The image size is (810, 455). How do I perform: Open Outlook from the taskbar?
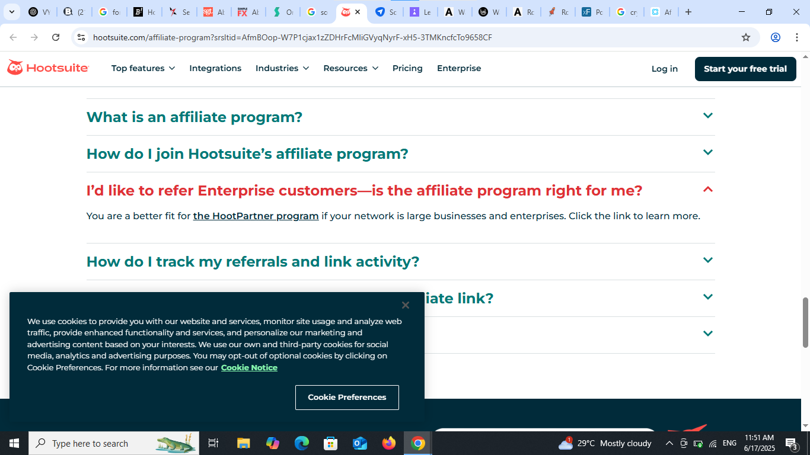[360, 443]
